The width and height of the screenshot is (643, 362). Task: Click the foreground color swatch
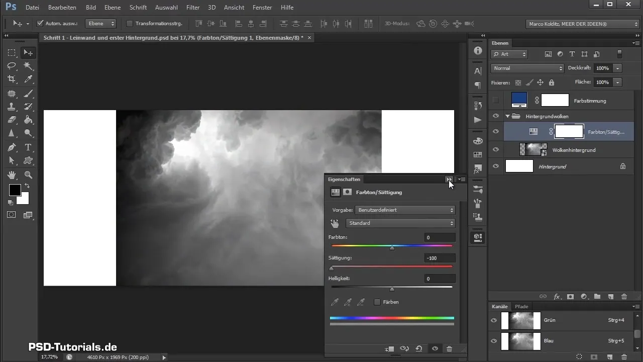click(x=15, y=190)
